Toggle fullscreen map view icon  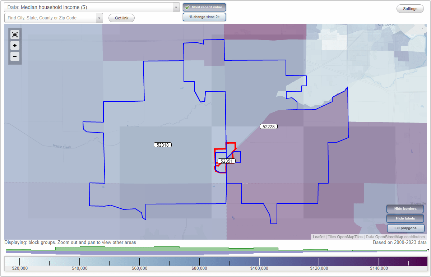[x=15, y=34]
